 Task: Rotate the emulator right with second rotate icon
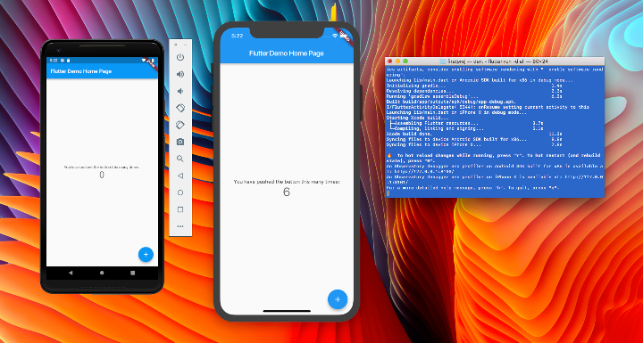pos(180,125)
